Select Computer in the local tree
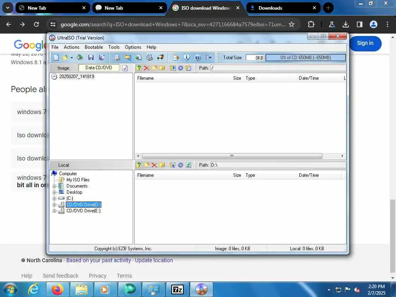 [x=68, y=174]
